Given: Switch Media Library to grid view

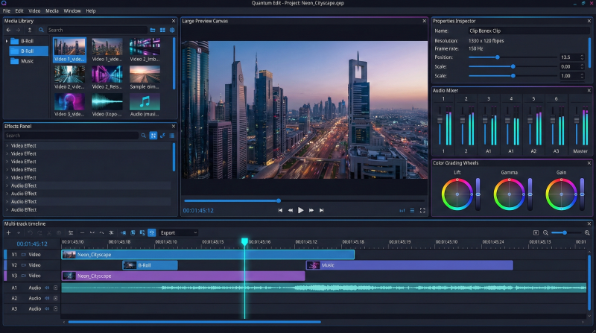Looking at the screenshot, I should coord(162,30).
